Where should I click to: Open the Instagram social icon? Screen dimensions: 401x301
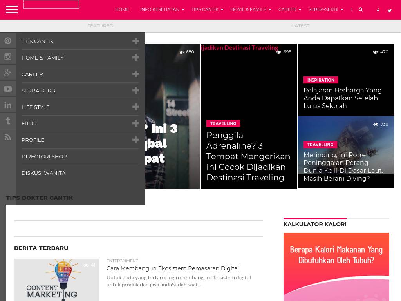[8, 57]
